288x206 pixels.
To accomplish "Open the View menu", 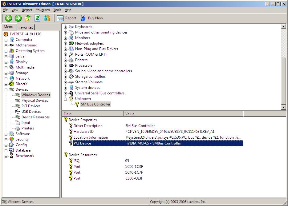I will click(x=15, y=10).
